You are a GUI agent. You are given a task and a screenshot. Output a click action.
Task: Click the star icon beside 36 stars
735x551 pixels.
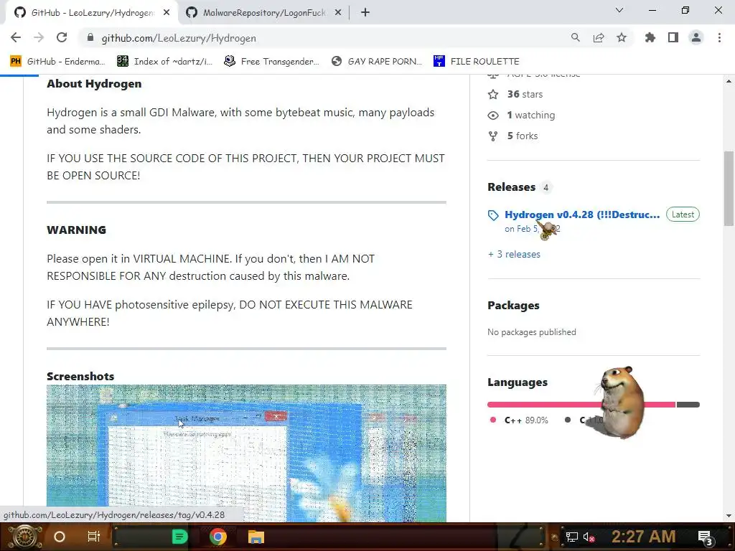point(493,94)
